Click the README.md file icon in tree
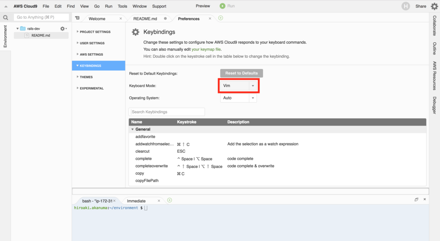The image size is (440, 241). 27,36
